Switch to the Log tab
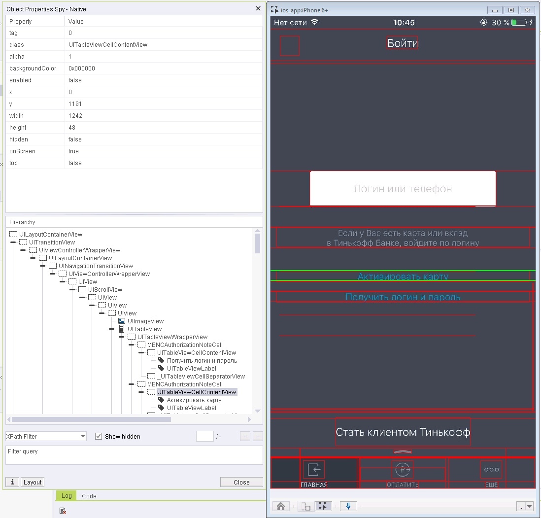This screenshot has width=541, height=518. [67, 495]
